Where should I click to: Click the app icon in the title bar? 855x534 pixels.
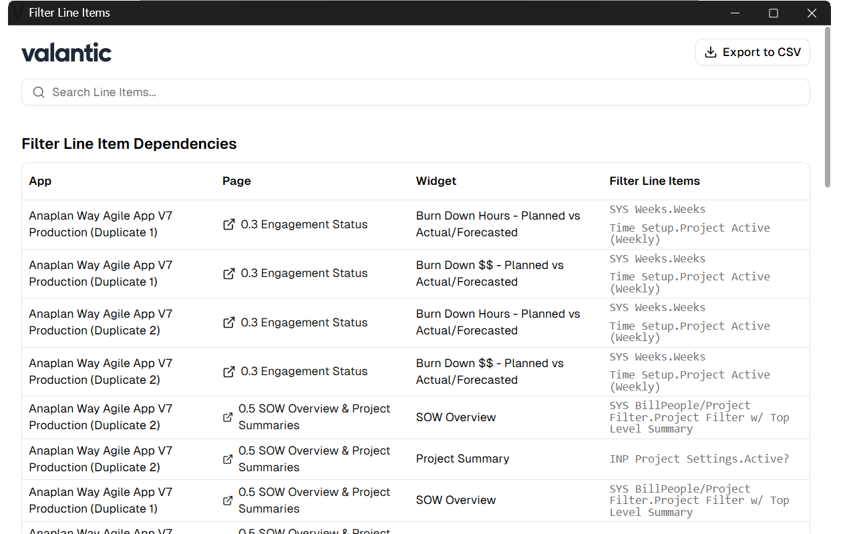coord(19,13)
